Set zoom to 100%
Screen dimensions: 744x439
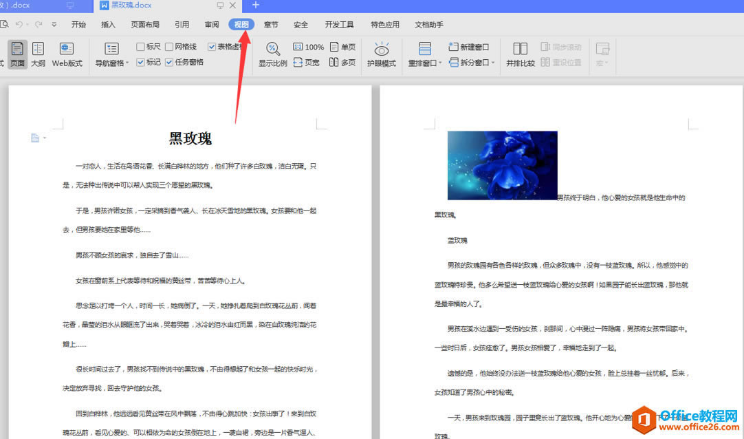coord(309,47)
